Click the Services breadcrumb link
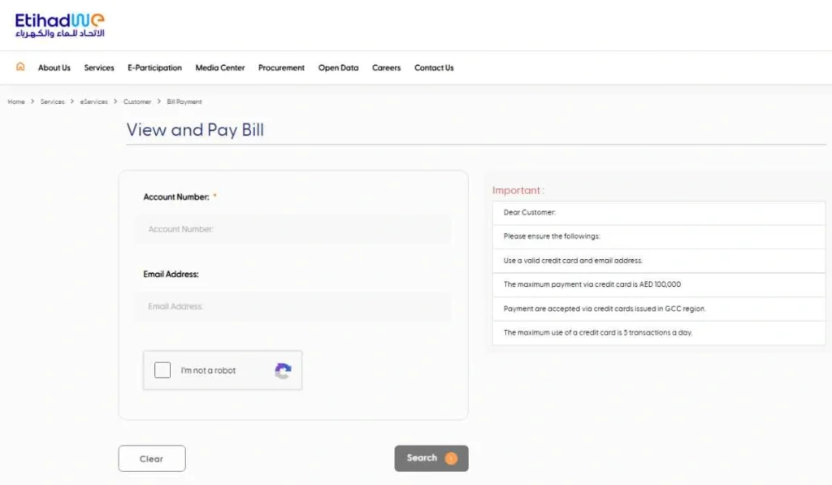This screenshot has height=485, width=832. click(x=52, y=102)
